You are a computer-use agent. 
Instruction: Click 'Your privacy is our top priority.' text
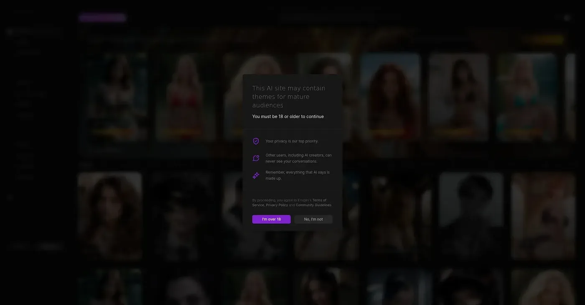[292, 141]
